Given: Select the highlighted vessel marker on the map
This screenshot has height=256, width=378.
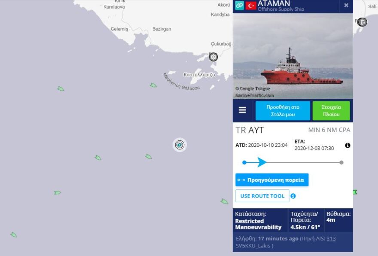Looking at the screenshot, I should 180,145.
